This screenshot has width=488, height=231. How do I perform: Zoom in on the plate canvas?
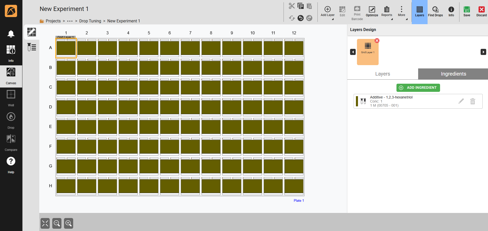(x=69, y=223)
